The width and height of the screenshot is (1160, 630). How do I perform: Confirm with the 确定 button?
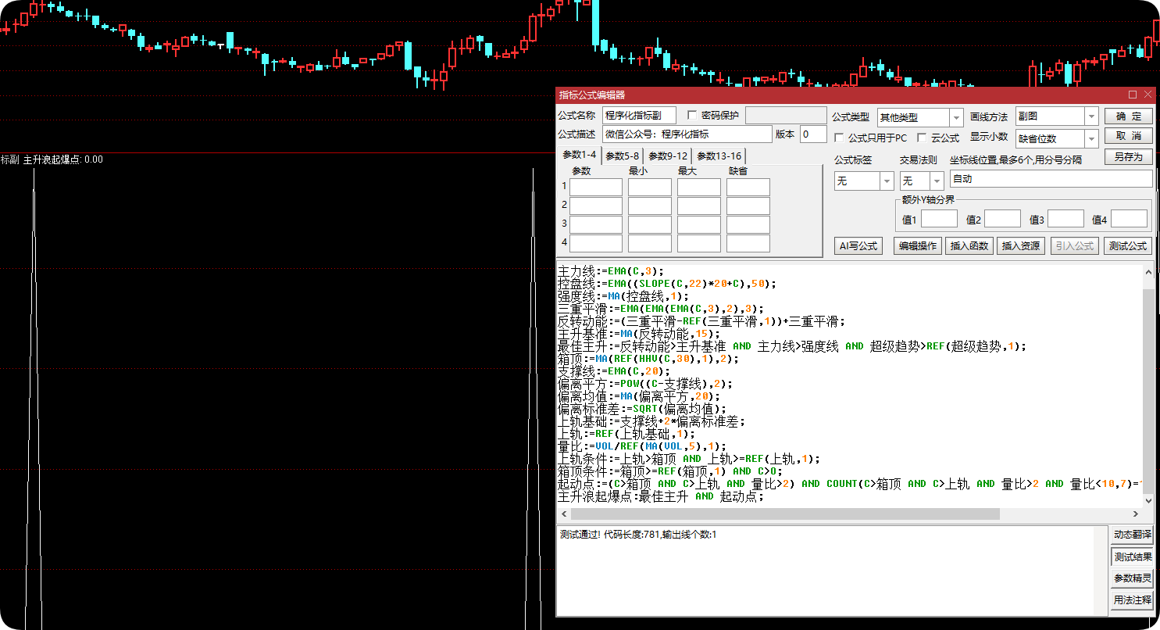pos(1129,116)
